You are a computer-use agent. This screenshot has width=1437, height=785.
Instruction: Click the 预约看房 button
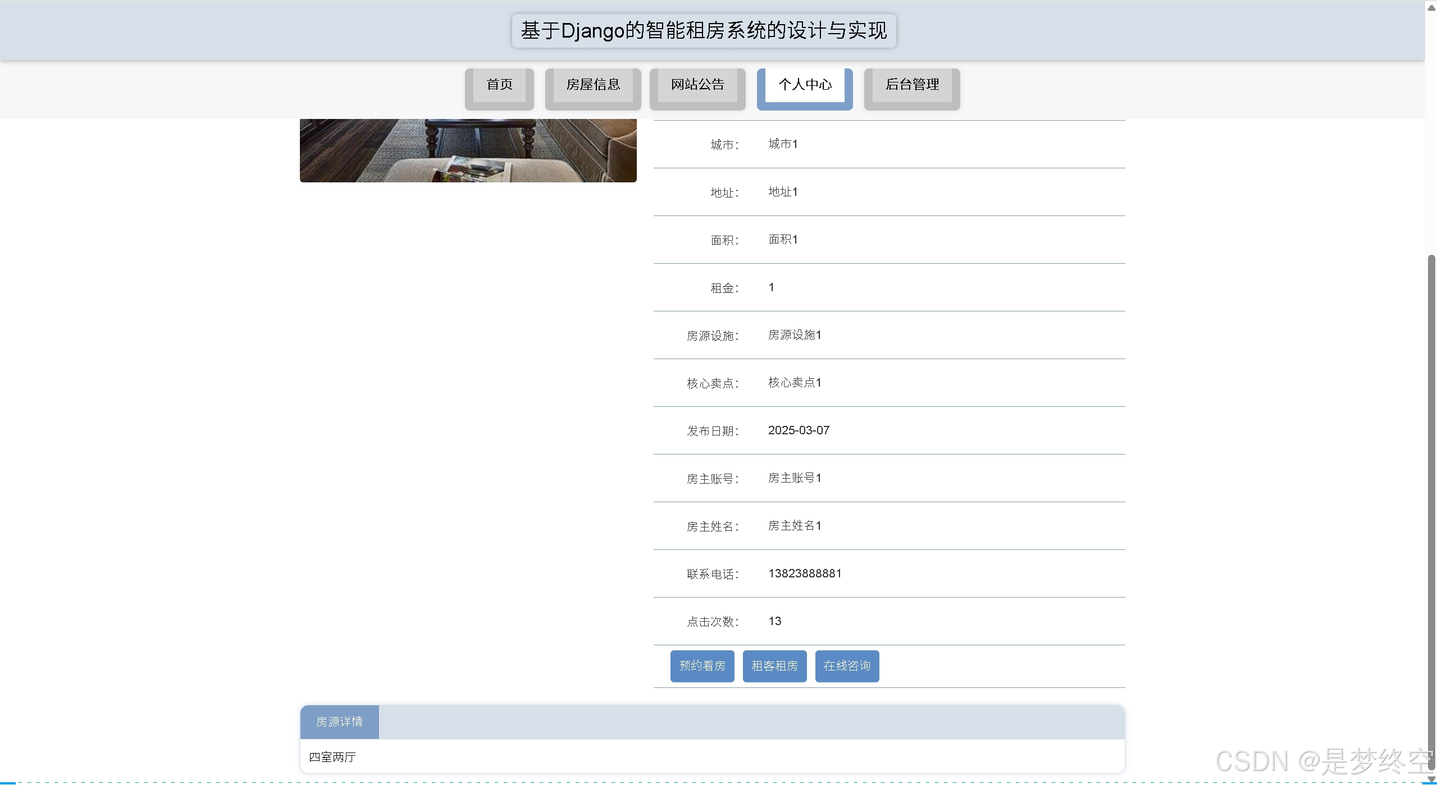point(702,666)
